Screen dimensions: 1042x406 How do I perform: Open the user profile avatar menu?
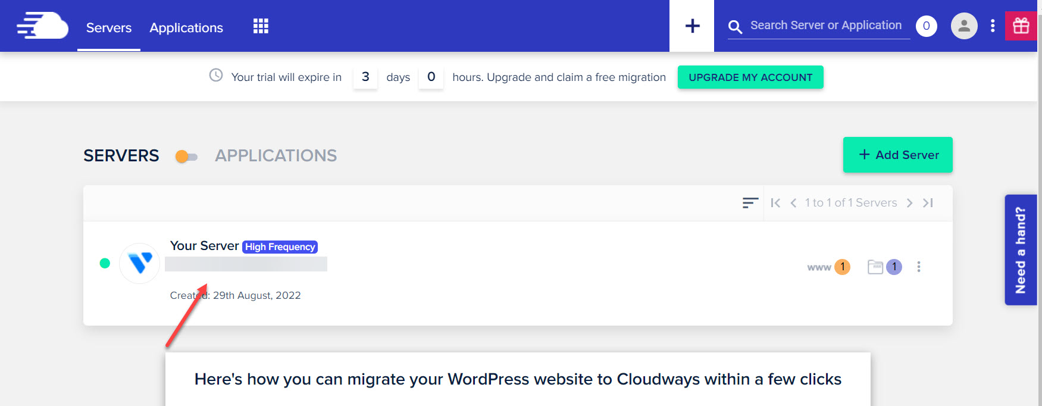(x=964, y=26)
